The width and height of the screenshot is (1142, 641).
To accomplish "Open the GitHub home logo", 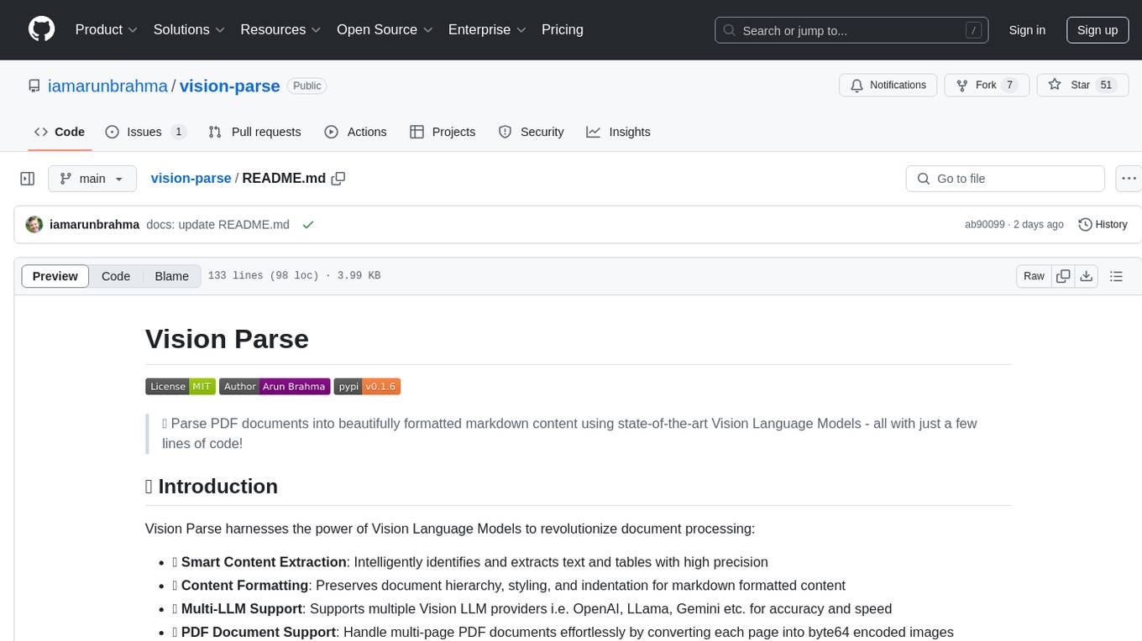I will (41, 29).
